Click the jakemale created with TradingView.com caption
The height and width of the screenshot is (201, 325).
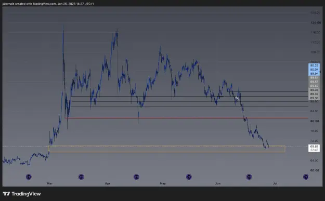pos(48,4)
